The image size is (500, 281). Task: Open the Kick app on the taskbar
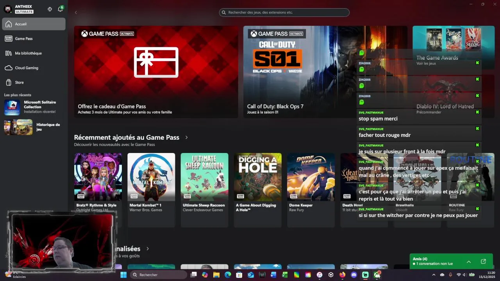(x=365, y=275)
